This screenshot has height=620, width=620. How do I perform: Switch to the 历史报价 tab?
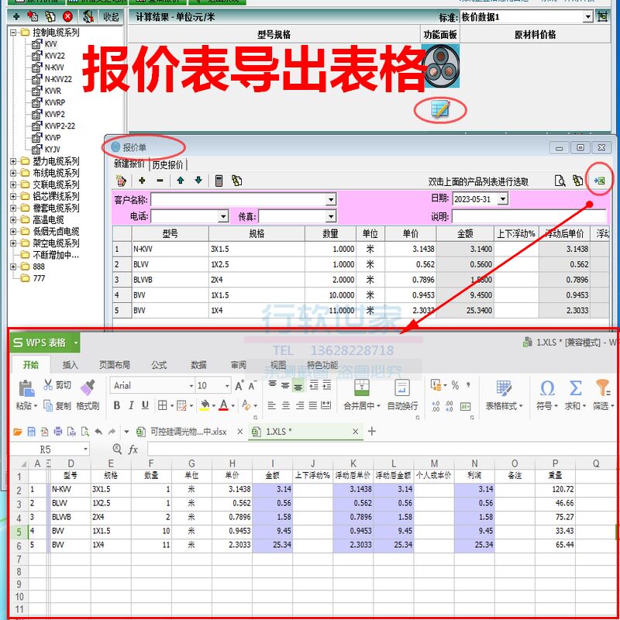pos(167,164)
